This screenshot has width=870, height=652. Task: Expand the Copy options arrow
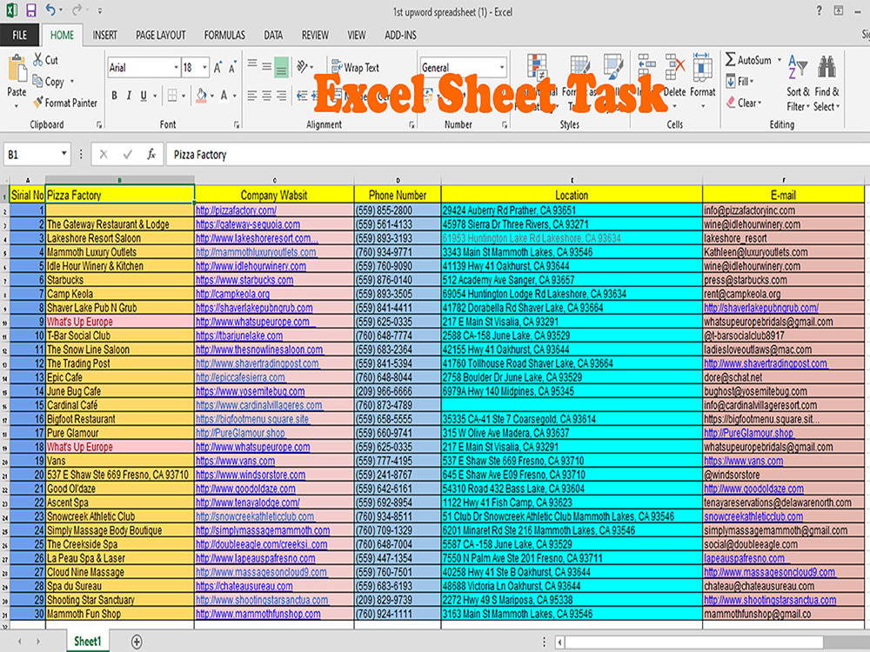(72, 82)
